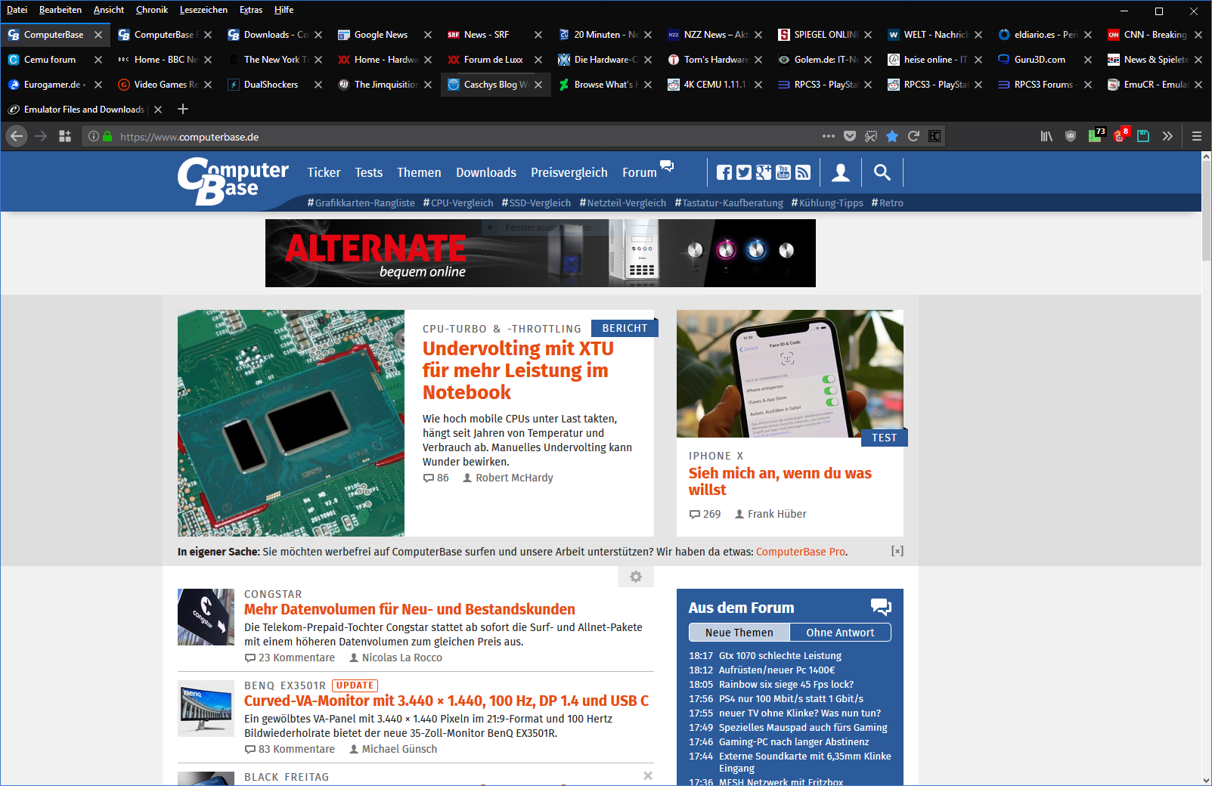Screen dimensions: 1212x786
Task: Open the RSS feed icon
Action: pyautogui.click(x=803, y=172)
